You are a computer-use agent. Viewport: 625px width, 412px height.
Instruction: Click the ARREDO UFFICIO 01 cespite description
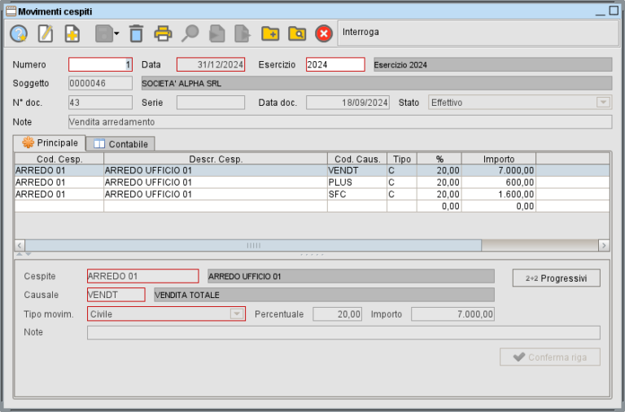click(x=351, y=276)
